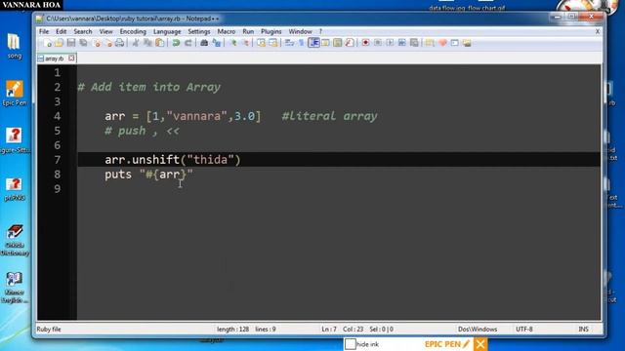Click the Save Recorded Macro icon
This screenshot has height=351, width=625.
point(414,43)
